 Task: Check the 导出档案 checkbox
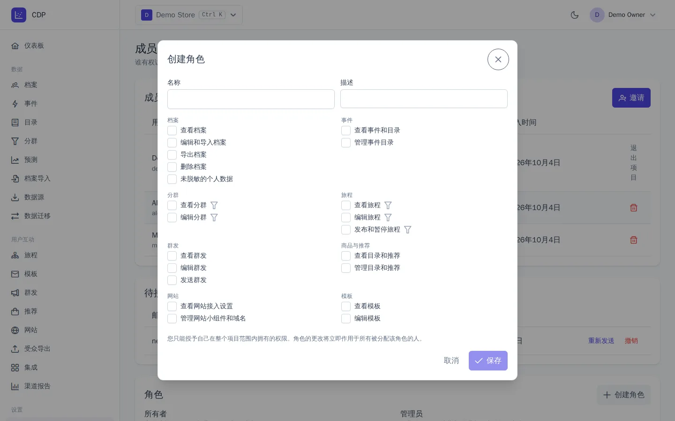172,155
